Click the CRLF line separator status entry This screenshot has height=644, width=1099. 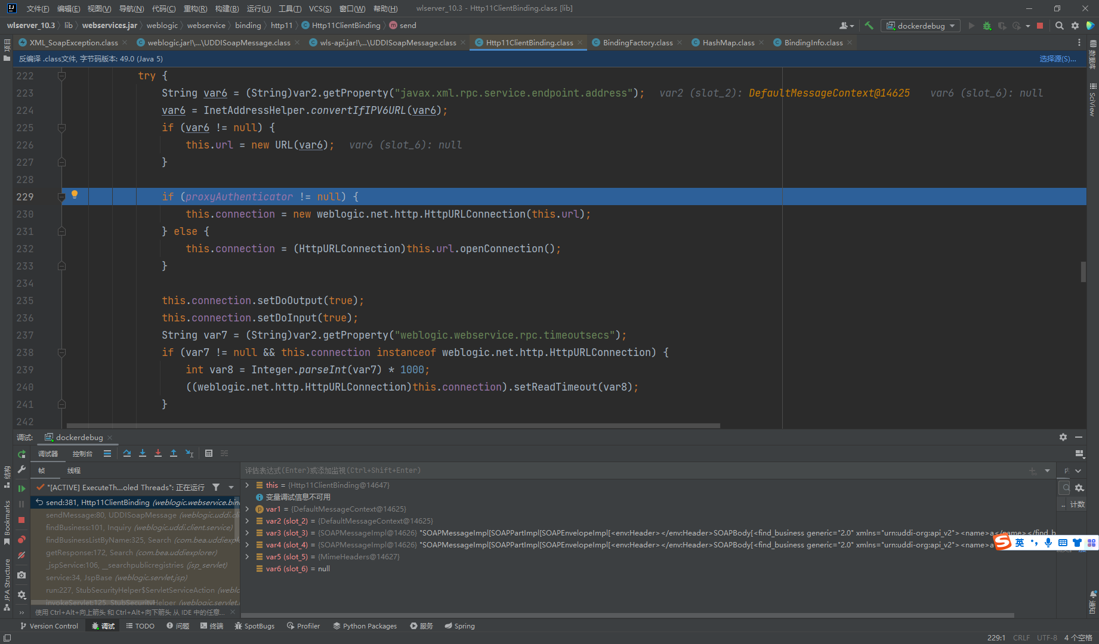1021,637
